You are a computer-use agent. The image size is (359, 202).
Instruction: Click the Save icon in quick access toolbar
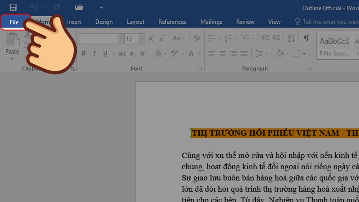[13, 7]
